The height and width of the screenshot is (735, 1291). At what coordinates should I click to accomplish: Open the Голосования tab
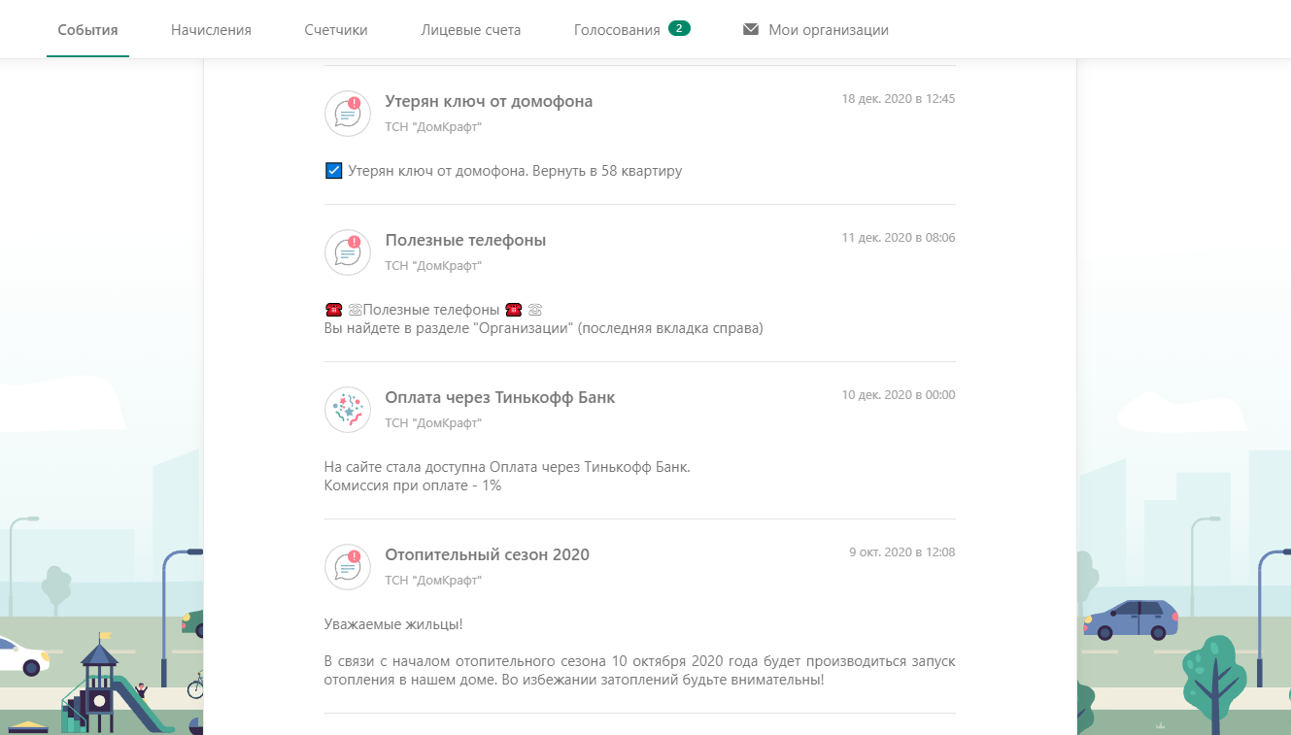(617, 30)
